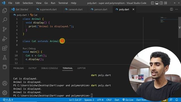The height and width of the screenshot is (102, 181).
Task: Open the Extensions view
Action: pyautogui.click(x=5, y=48)
